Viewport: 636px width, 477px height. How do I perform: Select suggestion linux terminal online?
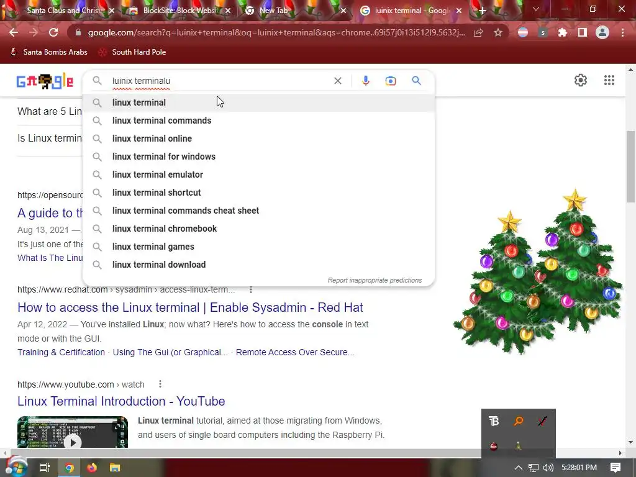(x=258, y=139)
